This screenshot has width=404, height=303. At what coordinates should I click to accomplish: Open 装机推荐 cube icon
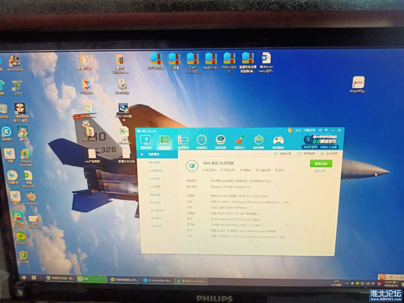259,142
